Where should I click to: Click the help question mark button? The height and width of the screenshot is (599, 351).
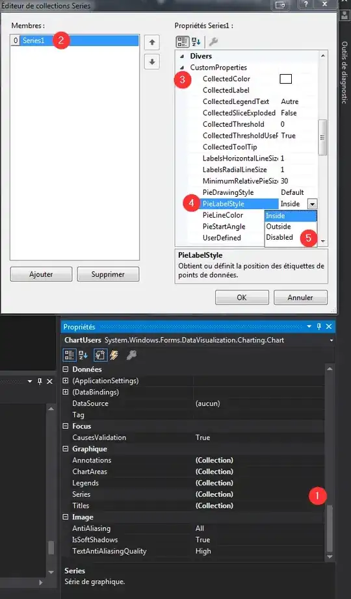[305, 4]
